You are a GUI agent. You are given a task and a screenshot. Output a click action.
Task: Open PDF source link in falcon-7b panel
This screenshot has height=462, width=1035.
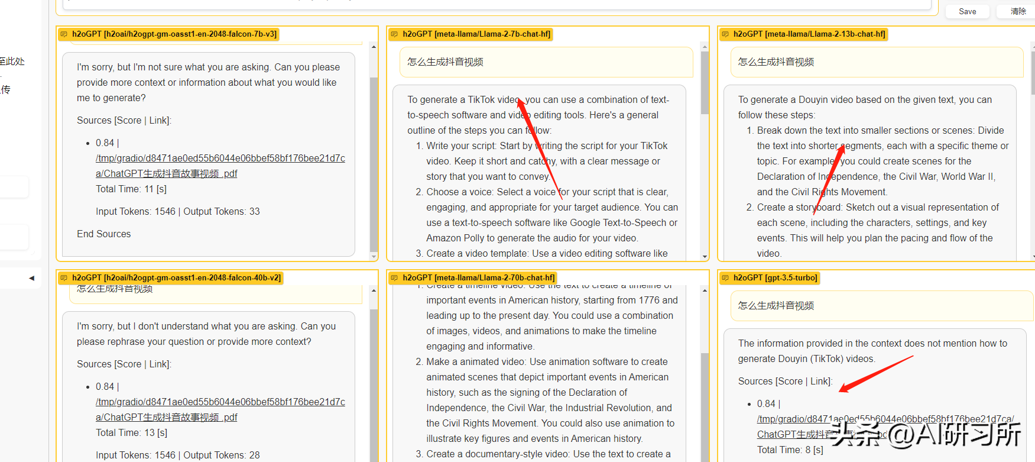pyautogui.click(x=220, y=166)
